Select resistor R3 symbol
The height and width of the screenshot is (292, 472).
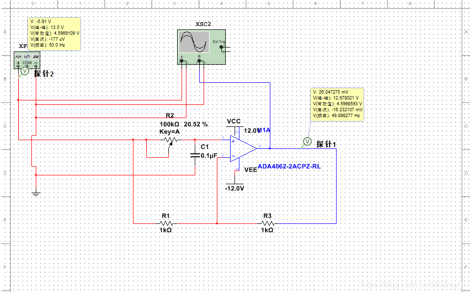click(267, 223)
